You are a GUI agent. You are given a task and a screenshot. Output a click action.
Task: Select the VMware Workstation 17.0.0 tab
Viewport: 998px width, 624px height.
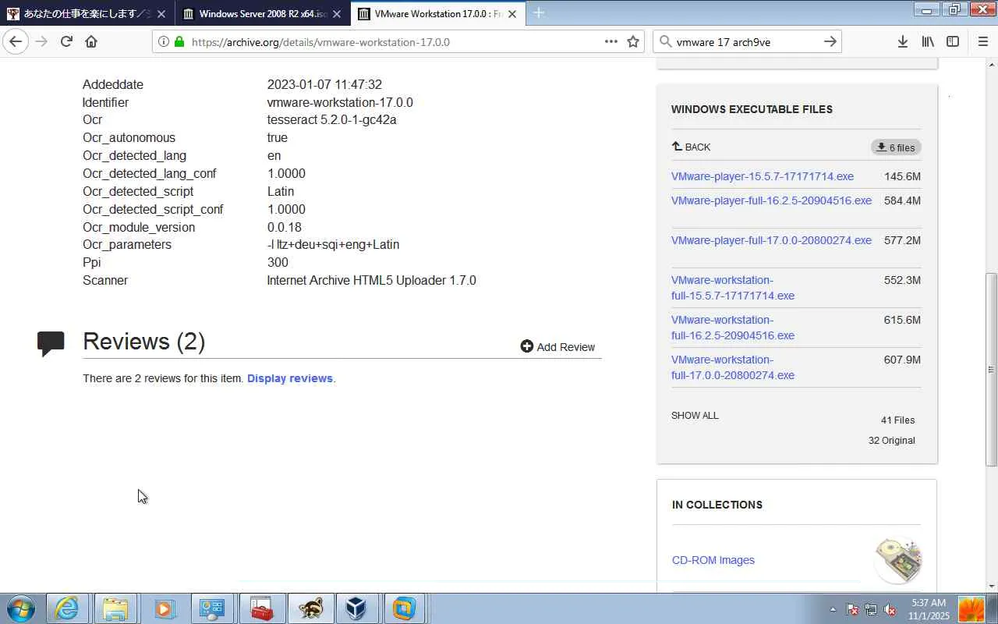click(437, 14)
